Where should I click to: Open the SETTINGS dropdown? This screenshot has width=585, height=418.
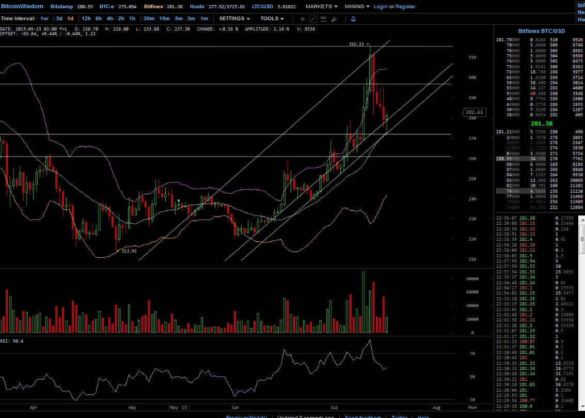(x=234, y=18)
